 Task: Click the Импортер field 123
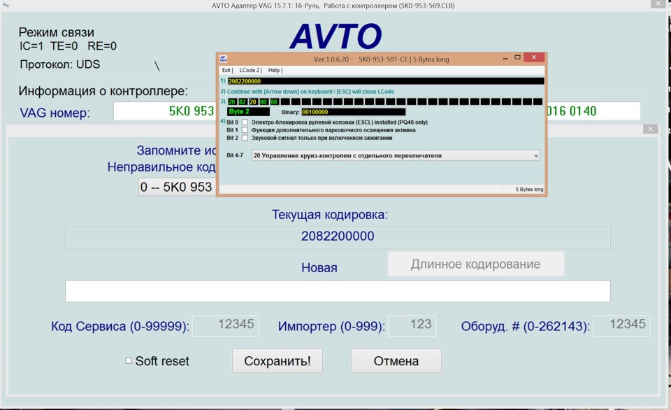click(412, 325)
